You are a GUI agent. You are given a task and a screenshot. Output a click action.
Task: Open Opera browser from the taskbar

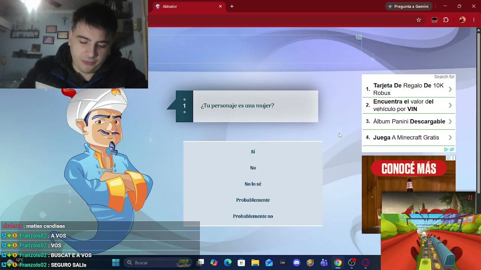[x=365, y=263]
